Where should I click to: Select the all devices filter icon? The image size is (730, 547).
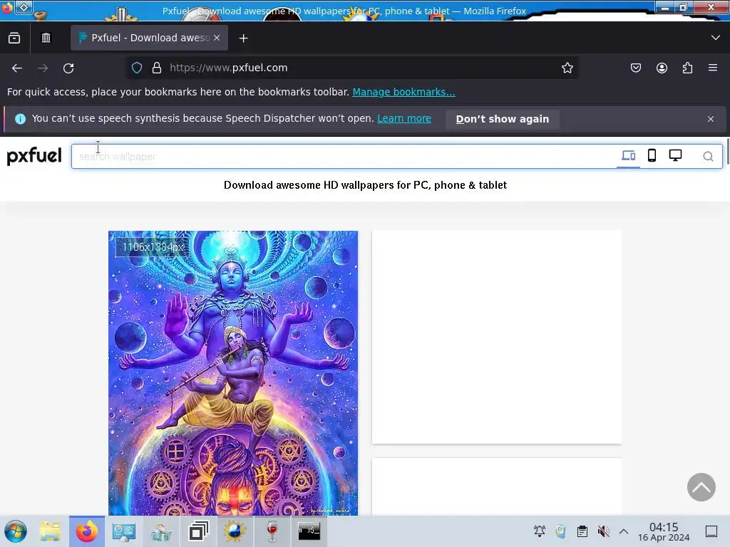628,155
